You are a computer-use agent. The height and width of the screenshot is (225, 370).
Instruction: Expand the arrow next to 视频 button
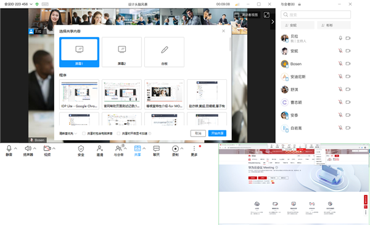[x=54, y=149]
